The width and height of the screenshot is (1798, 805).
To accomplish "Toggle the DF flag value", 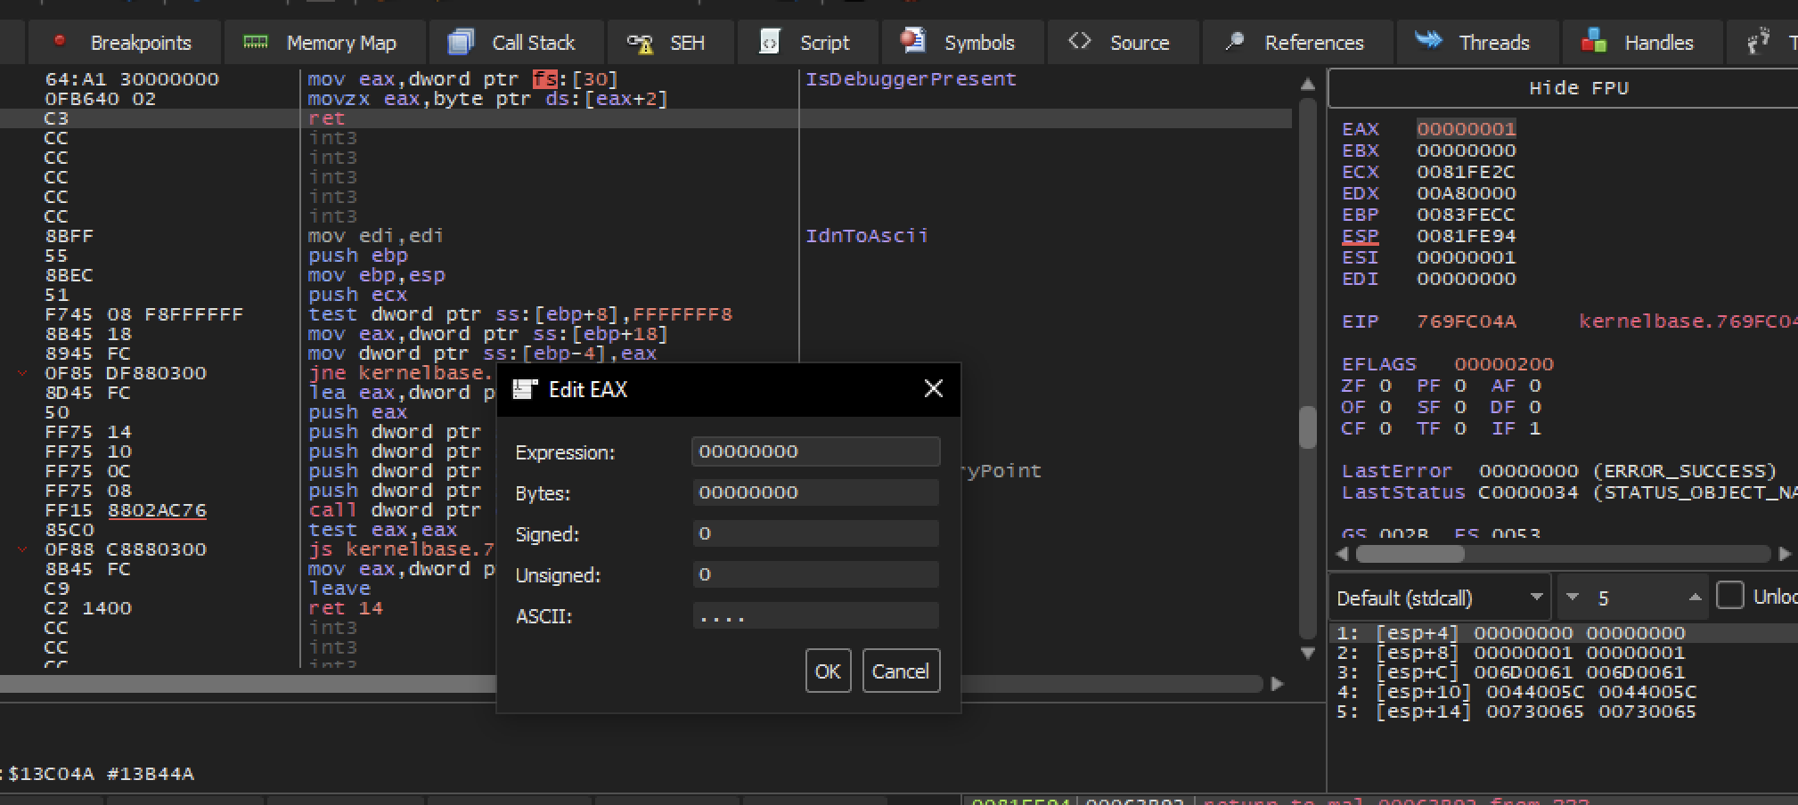I will (x=1535, y=407).
